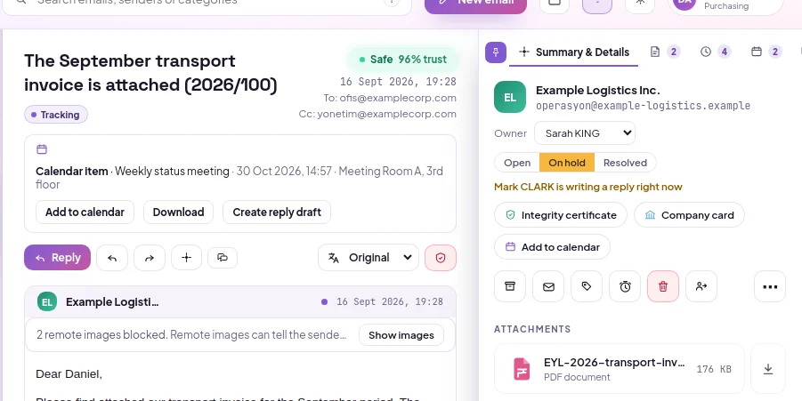Click Add to calendar in the details panel
This screenshot has width=802, height=401.
point(552,247)
